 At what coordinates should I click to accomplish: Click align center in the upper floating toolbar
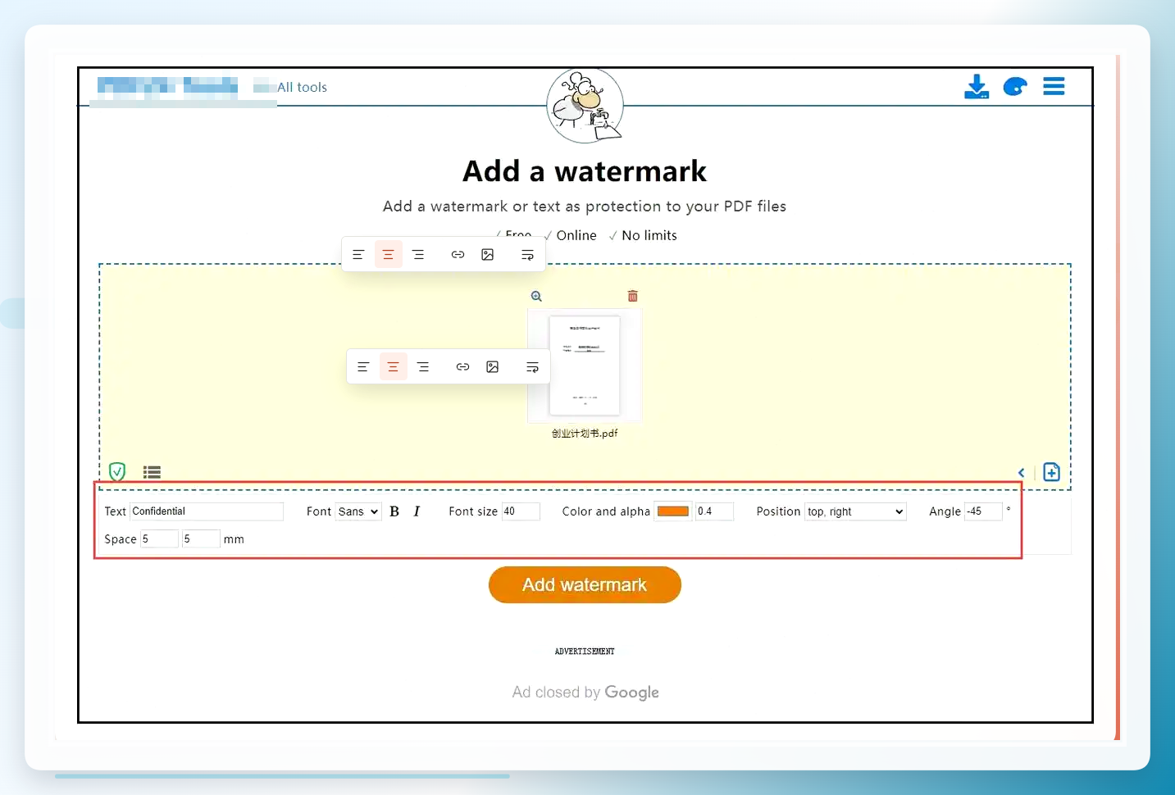pyautogui.click(x=389, y=255)
